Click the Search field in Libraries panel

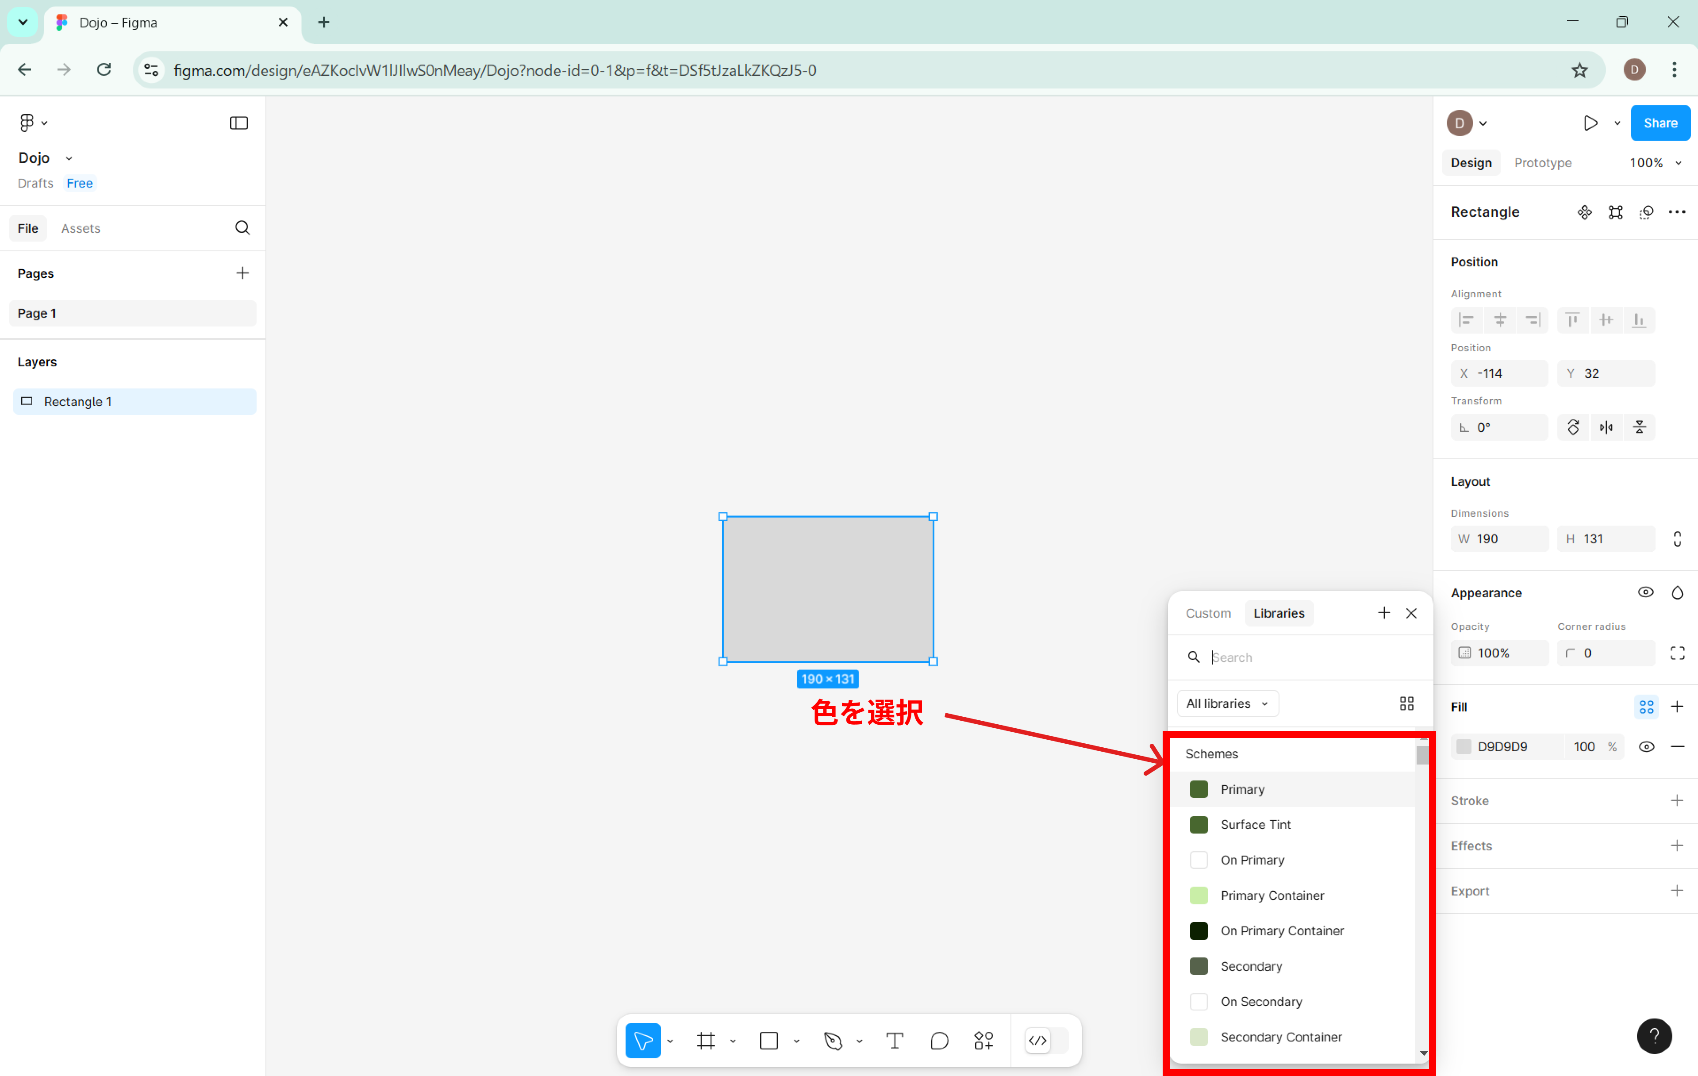point(1312,657)
